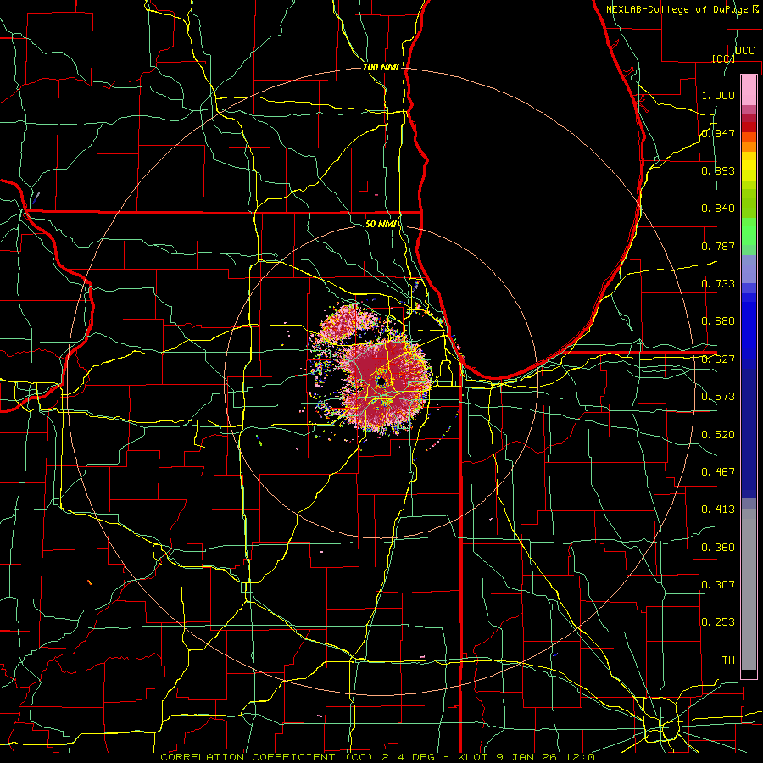763x763 pixels.
Task: Click the 0.947 scale value
Action: 718,133
